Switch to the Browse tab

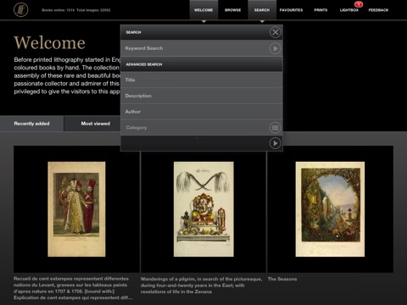(x=233, y=10)
